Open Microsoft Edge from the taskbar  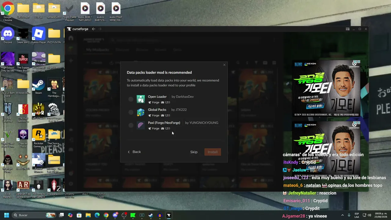(x=97, y=215)
